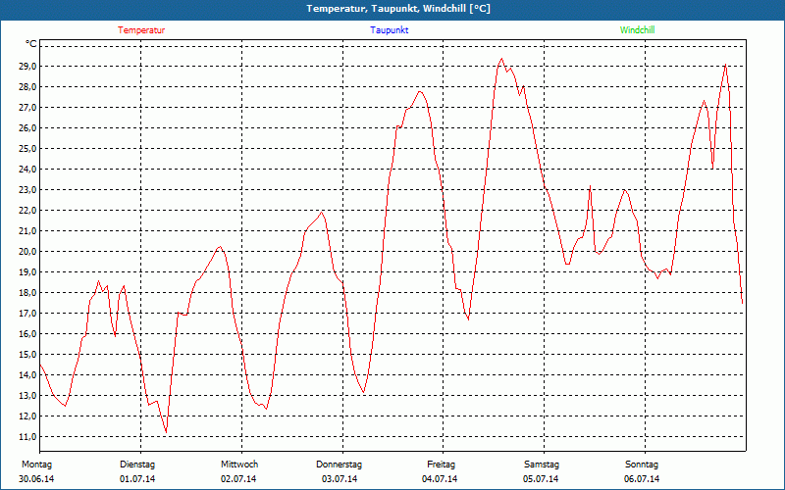Viewport: 785px width, 490px height.
Task: Click the Windchill legend label
Action: coord(637,30)
